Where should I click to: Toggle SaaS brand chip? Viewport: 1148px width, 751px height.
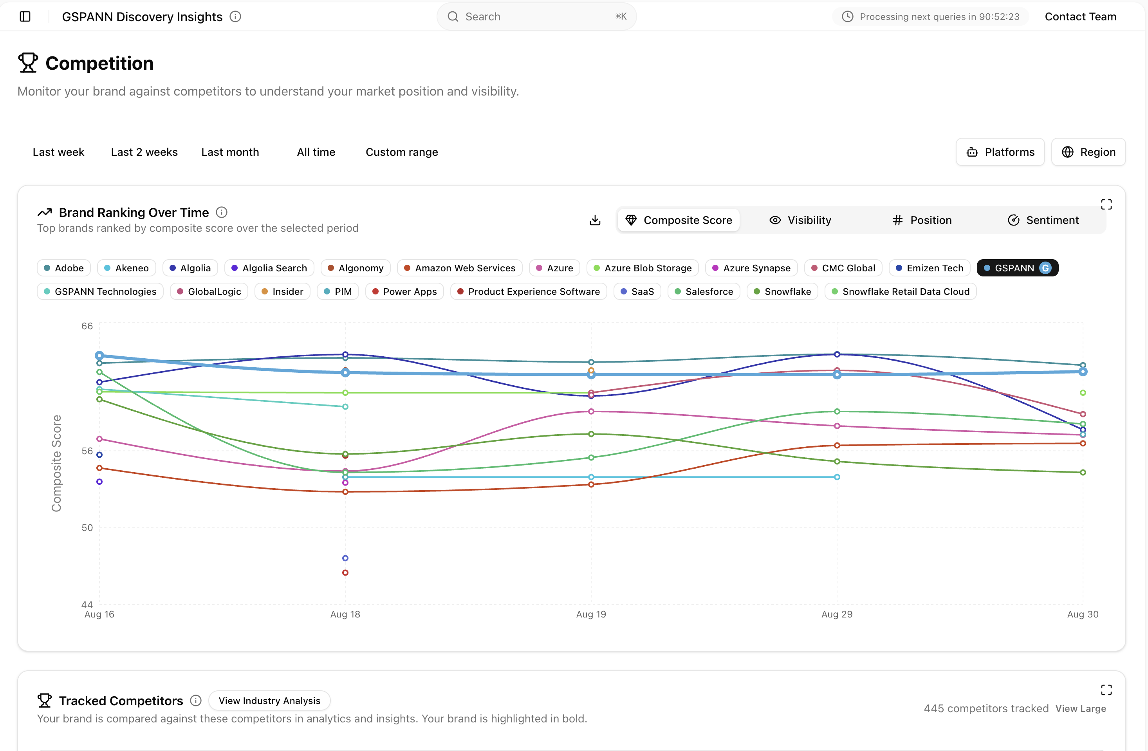click(x=637, y=292)
